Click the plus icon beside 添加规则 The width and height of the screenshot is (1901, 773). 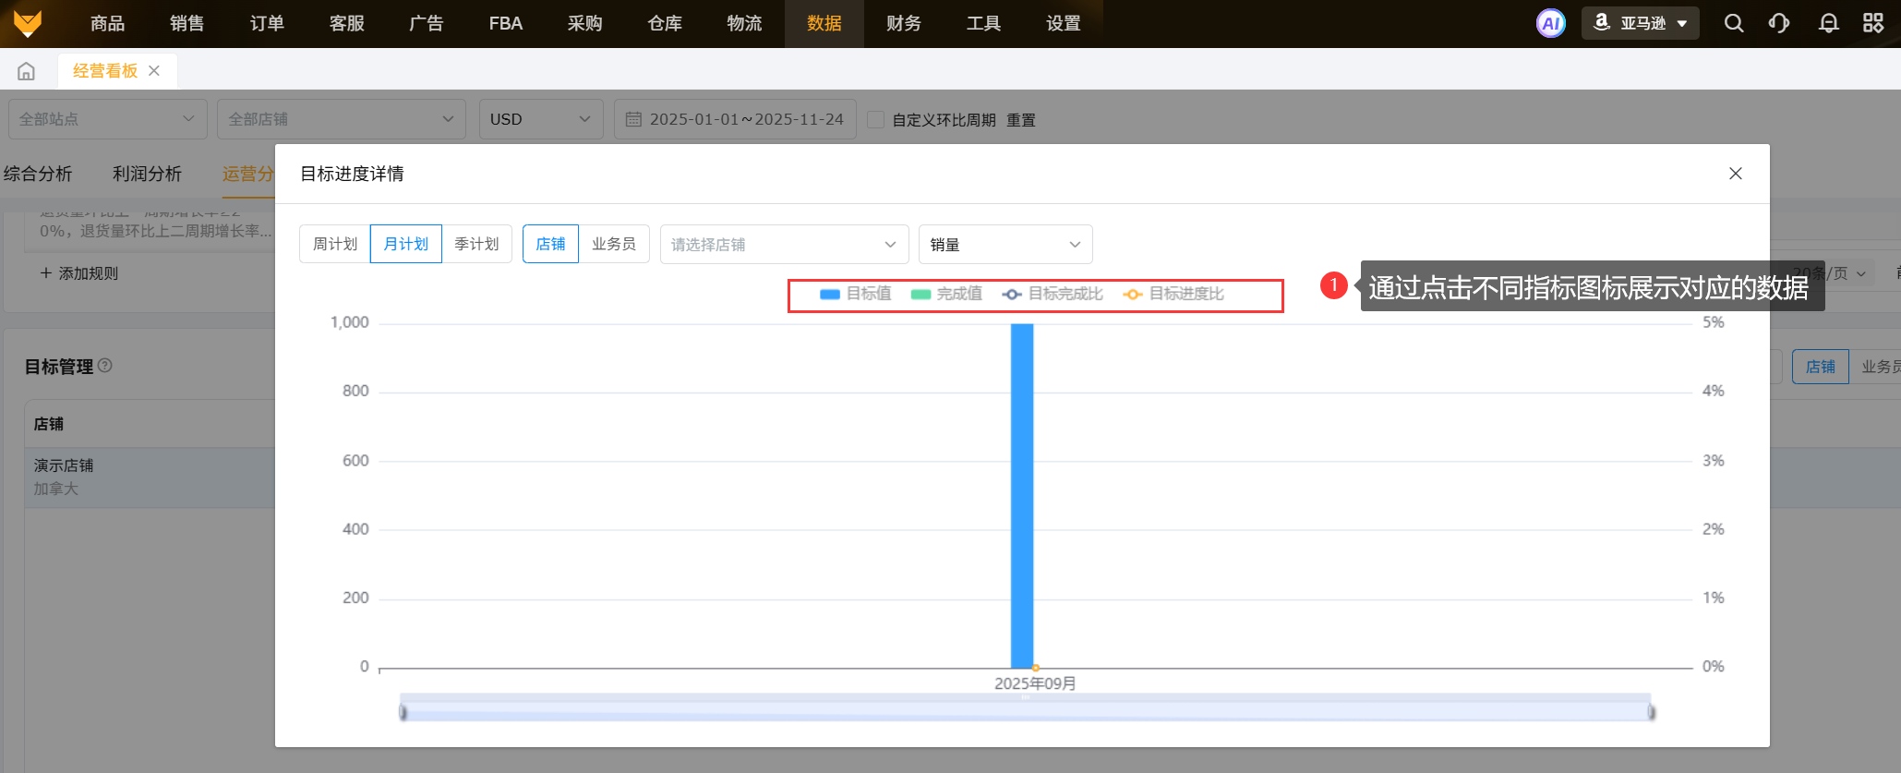point(46,273)
